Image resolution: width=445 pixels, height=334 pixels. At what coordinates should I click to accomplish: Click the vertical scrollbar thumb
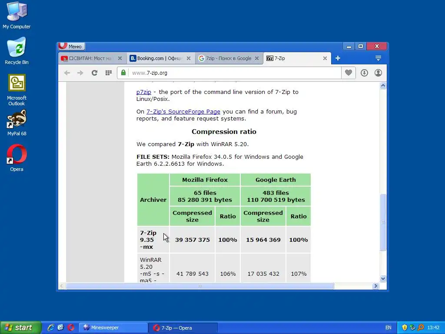tap(383, 222)
